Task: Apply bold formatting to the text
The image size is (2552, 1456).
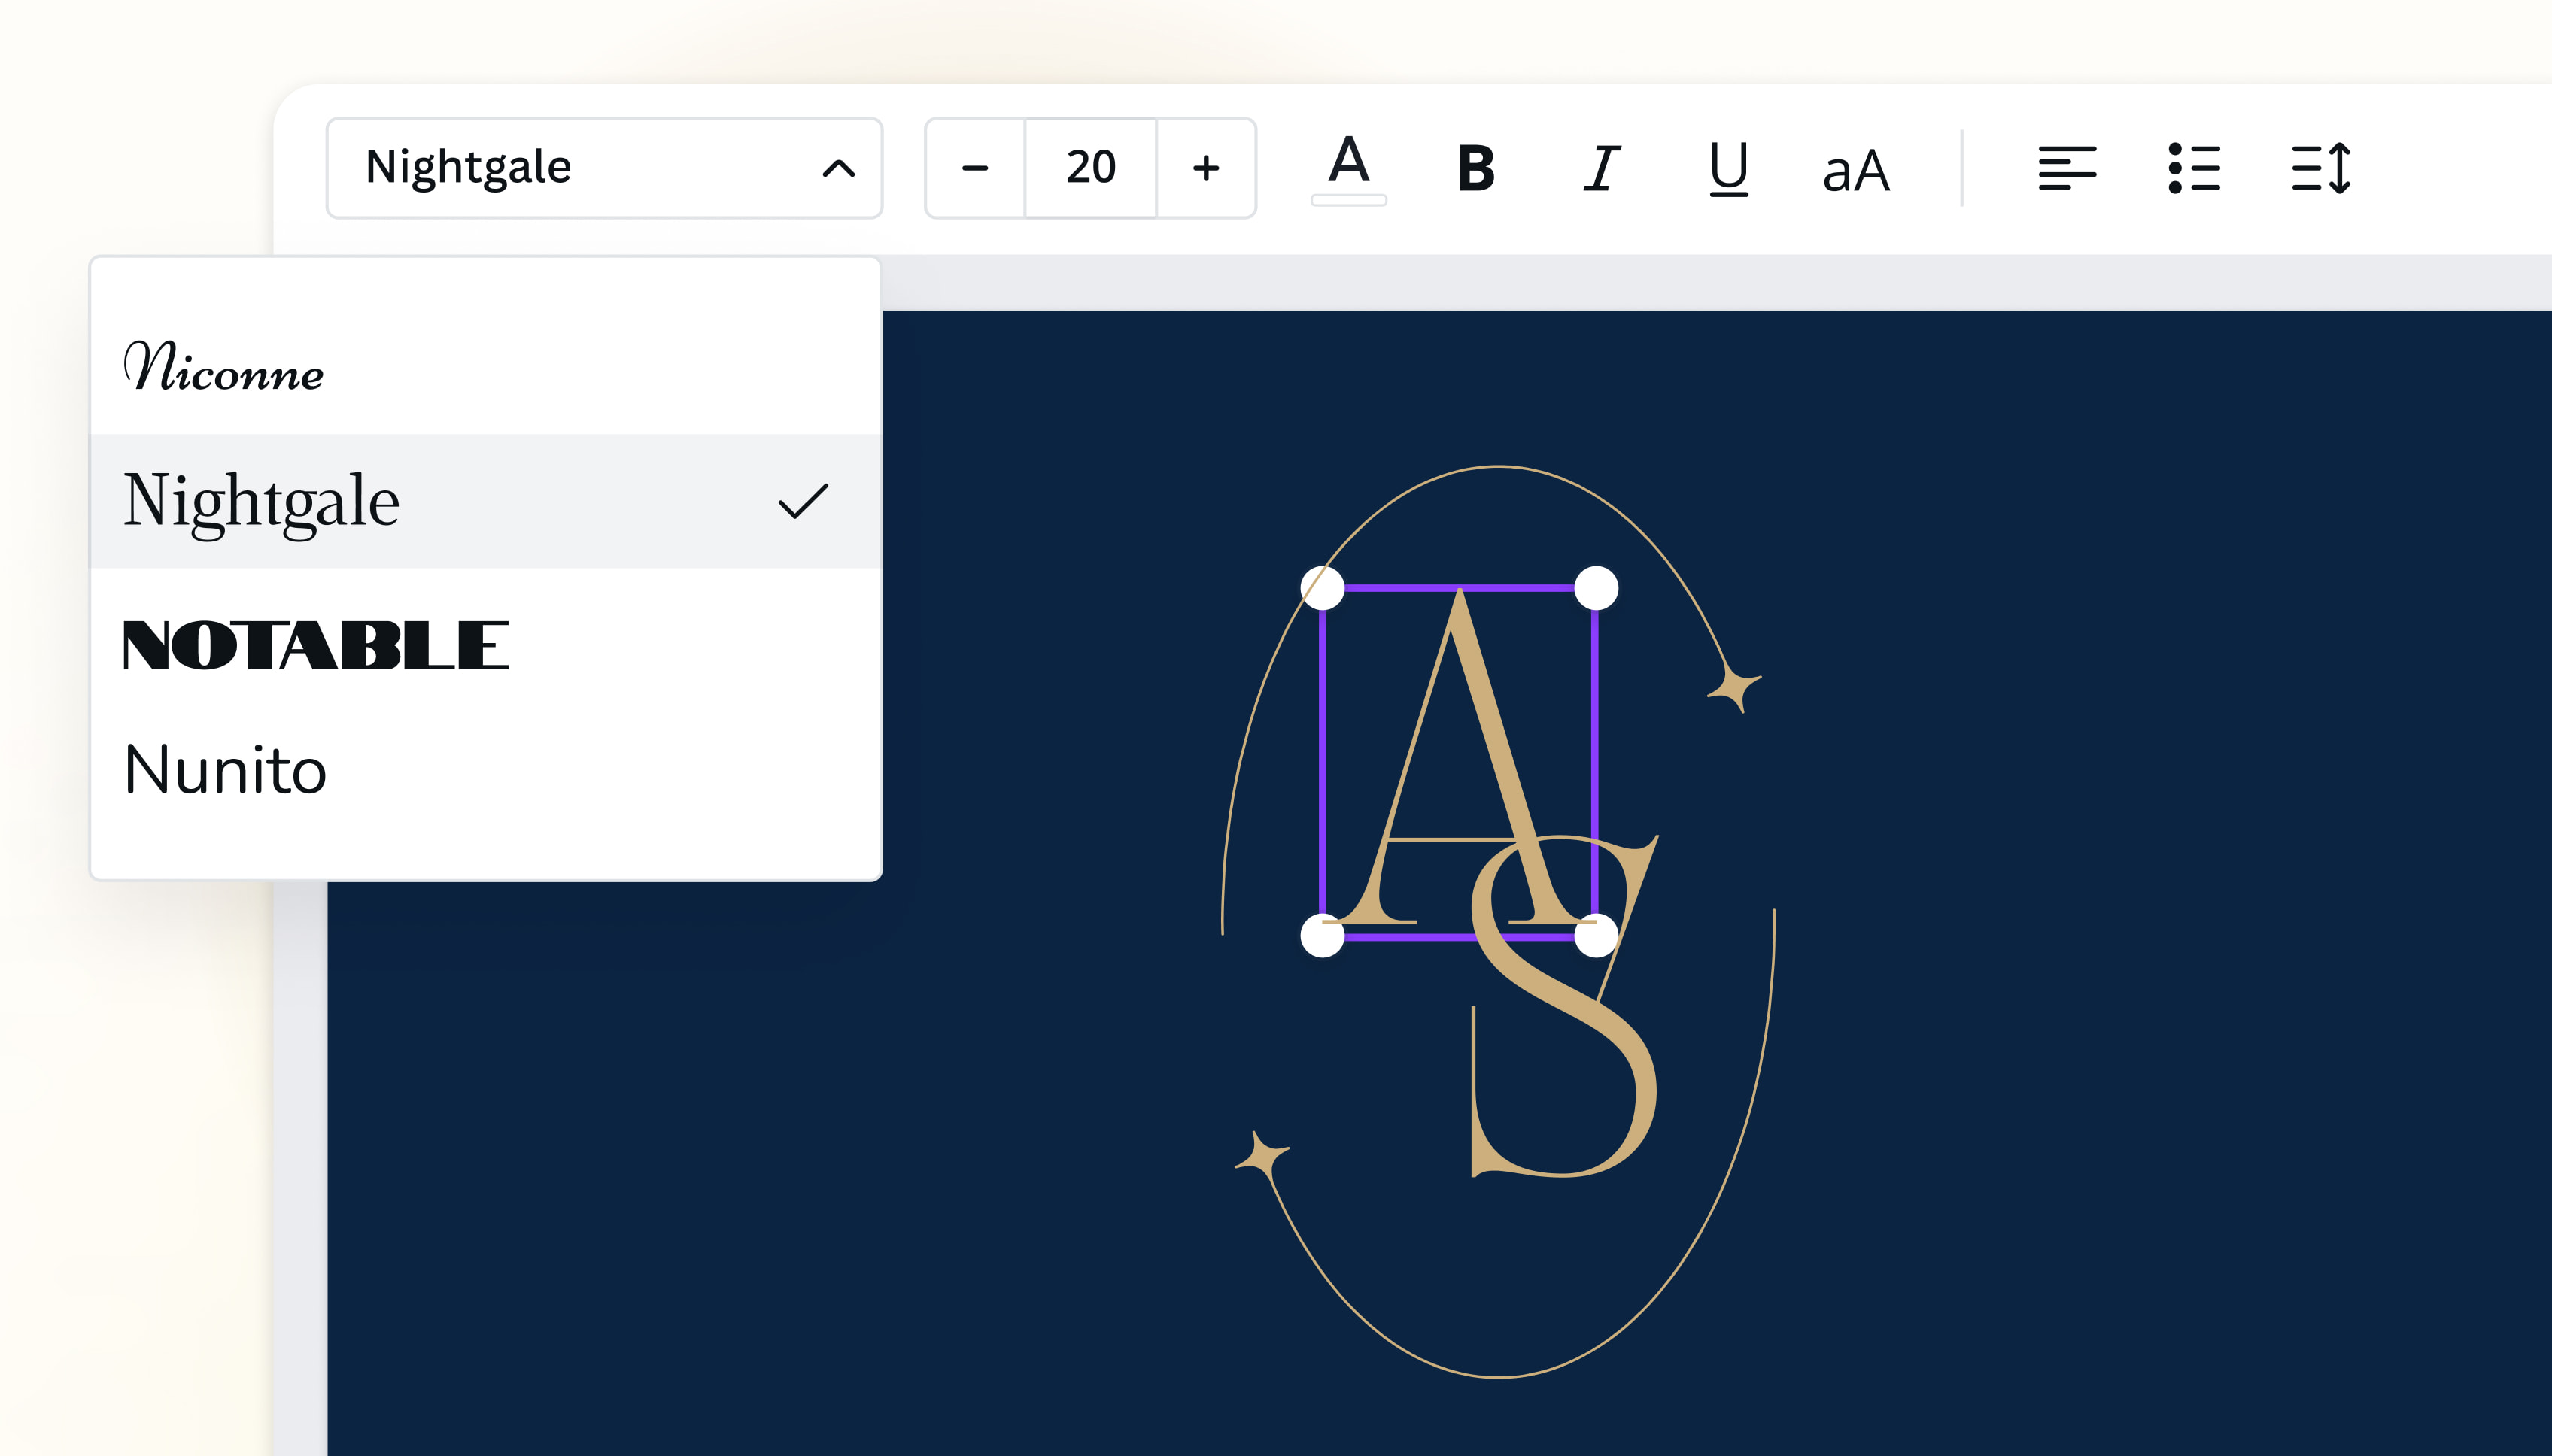Action: [1475, 168]
